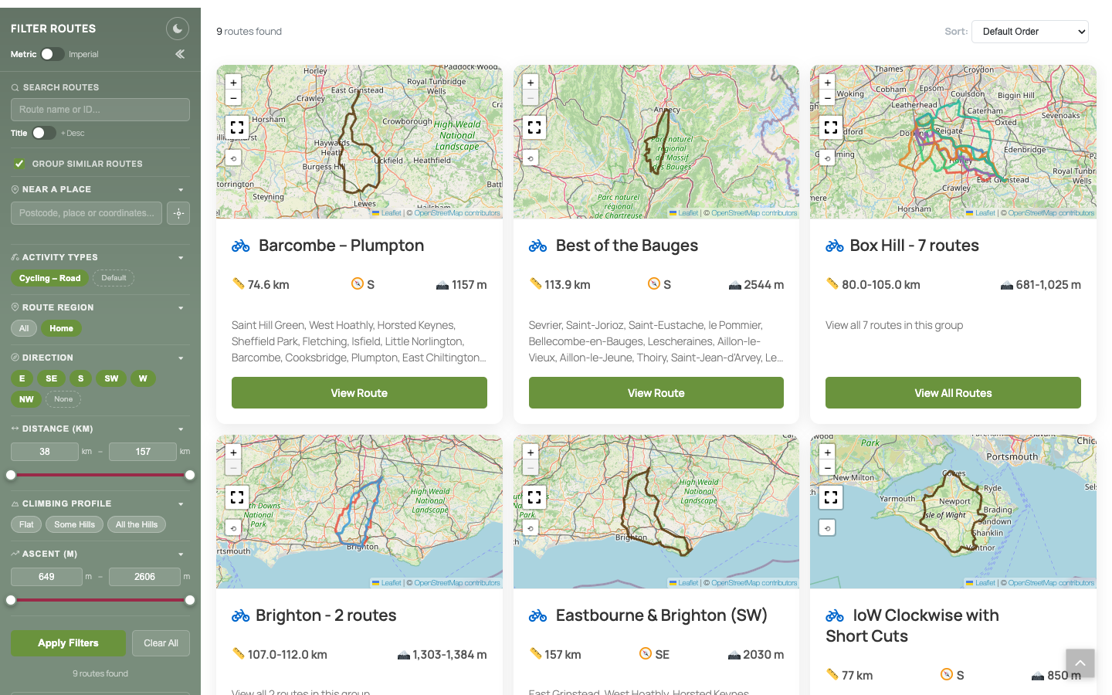Toggle the Cycling – Road activity chip
Image resolution: width=1112 pixels, height=695 pixels.
49,278
